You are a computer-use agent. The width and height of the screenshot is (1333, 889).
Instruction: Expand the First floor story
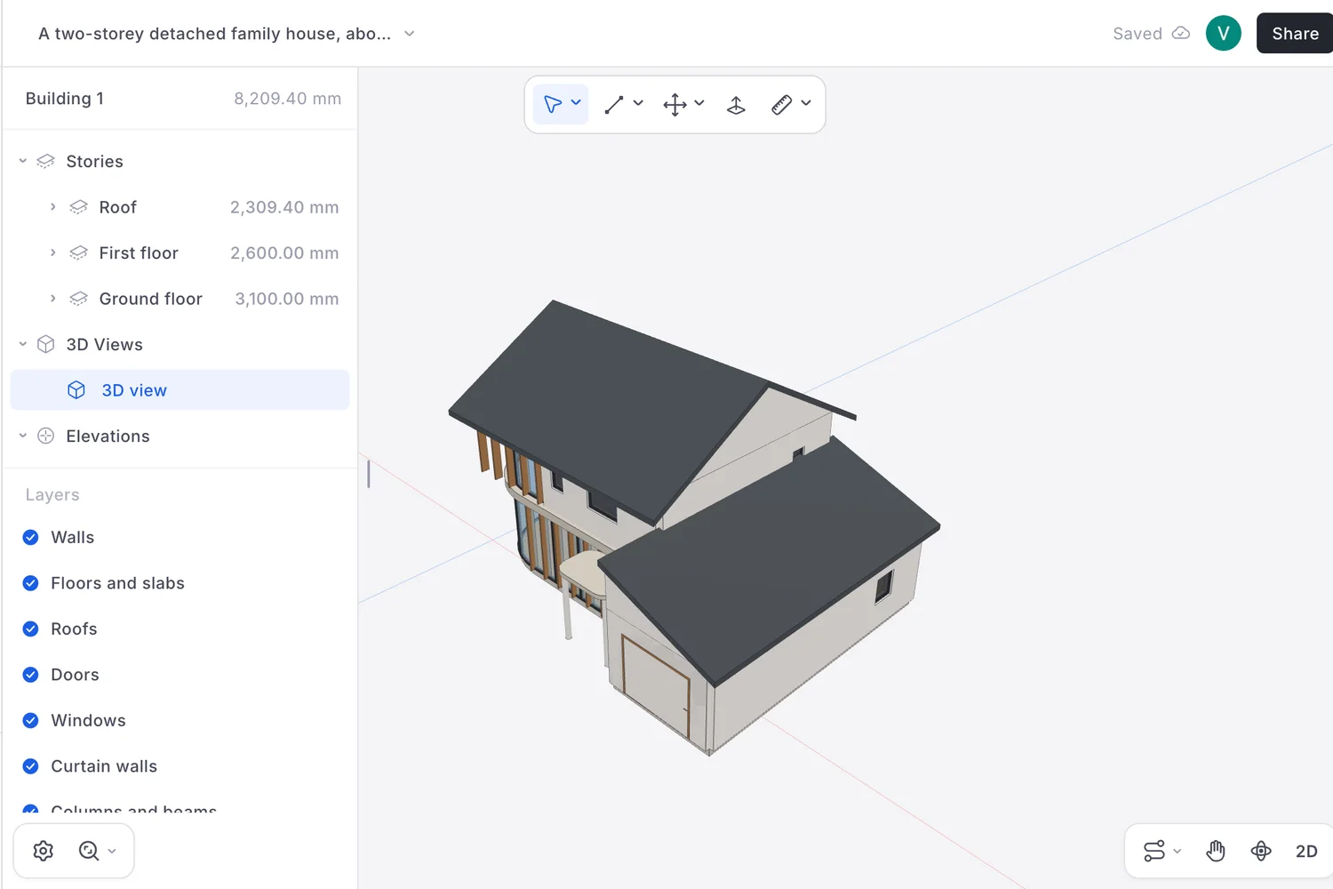pos(52,252)
